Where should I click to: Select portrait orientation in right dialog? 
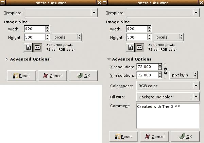130,48
